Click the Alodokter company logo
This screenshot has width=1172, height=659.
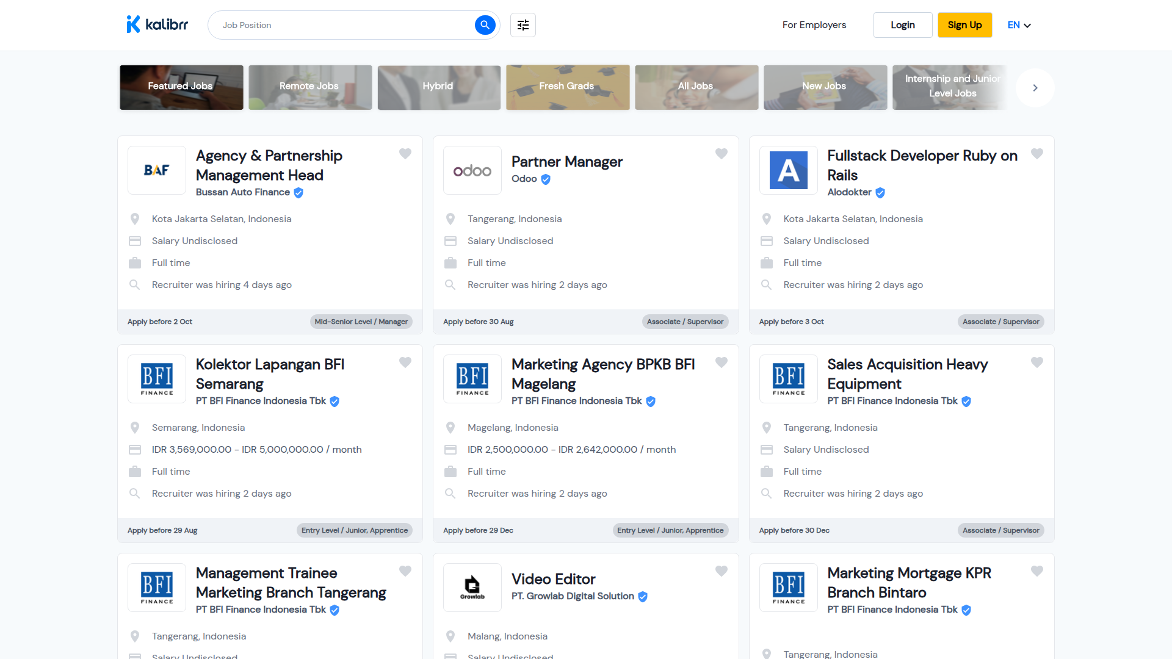(x=789, y=170)
